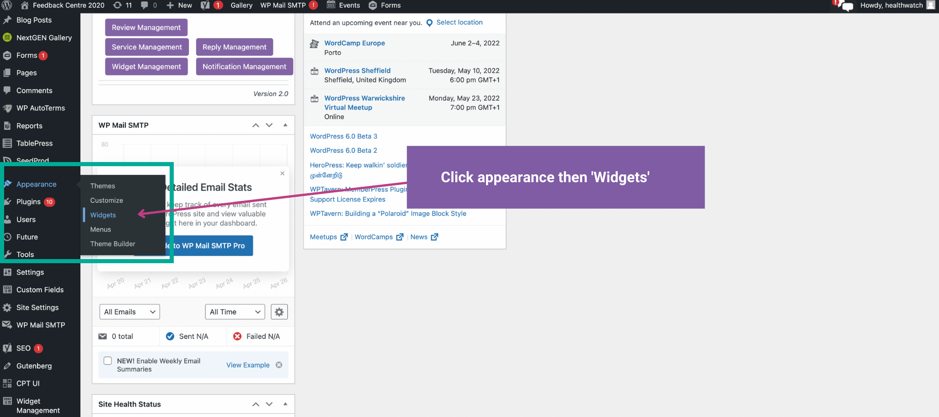The image size is (939, 417).
Task: Open the notification chat icon near Howdy
Action: pyautogui.click(x=844, y=5)
